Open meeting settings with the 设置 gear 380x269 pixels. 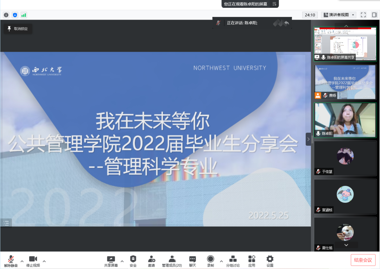pyautogui.click(x=270, y=261)
